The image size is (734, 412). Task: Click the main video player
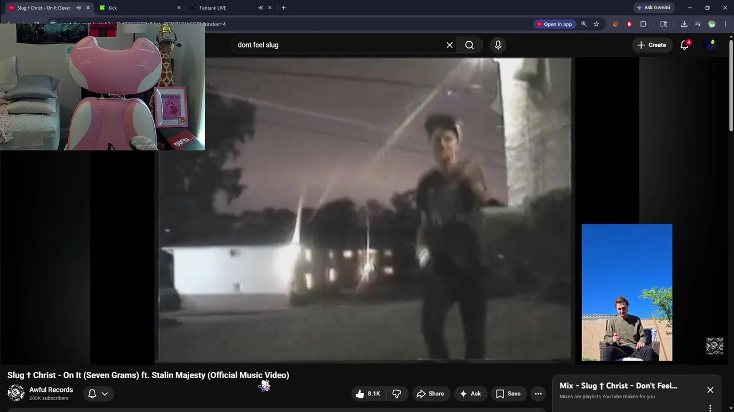[365, 209]
